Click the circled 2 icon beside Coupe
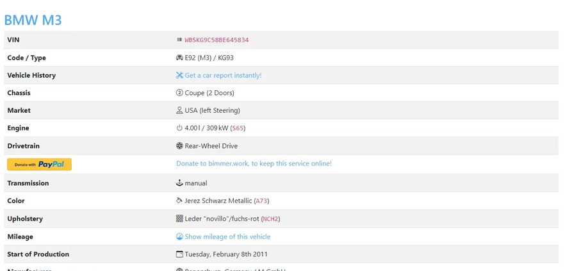The image size is (565, 271). pos(179,93)
